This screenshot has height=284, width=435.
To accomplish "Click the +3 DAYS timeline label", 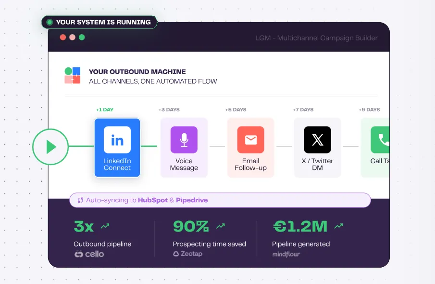I will (169, 109).
